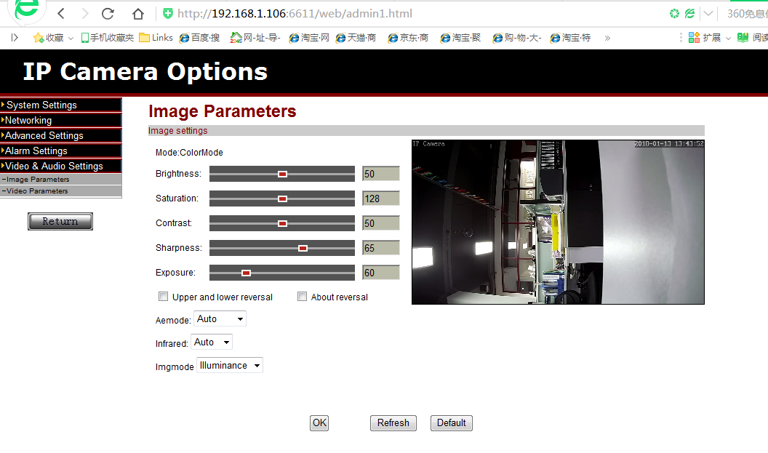Click the green leaf speed-mode icon
This screenshot has height=453, width=768.
click(689, 14)
